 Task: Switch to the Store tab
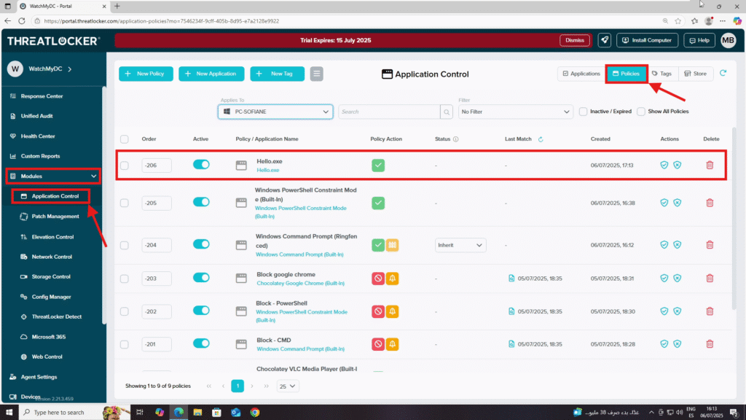click(x=696, y=74)
